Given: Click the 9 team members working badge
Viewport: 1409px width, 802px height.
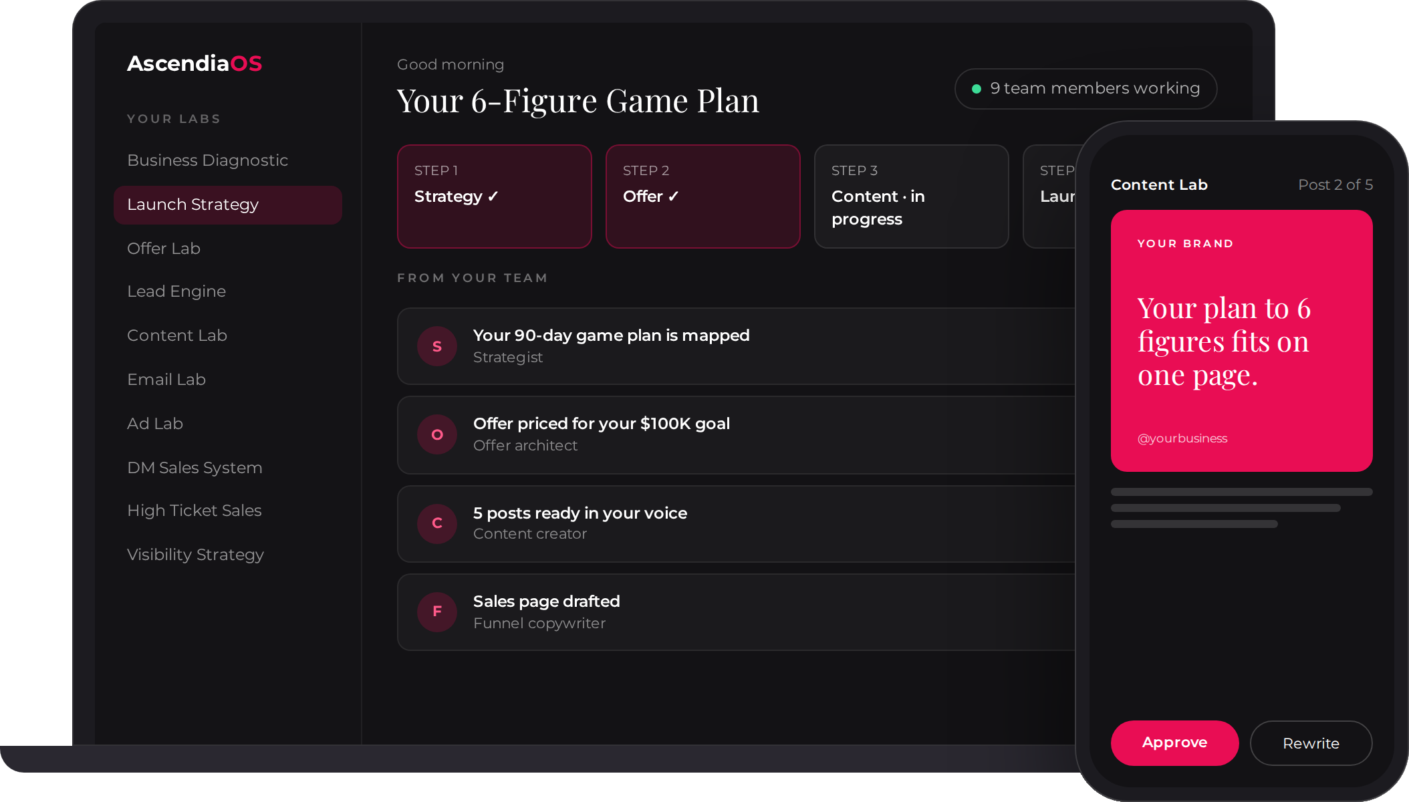Looking at the screenshot, I should coord(1085,89).
